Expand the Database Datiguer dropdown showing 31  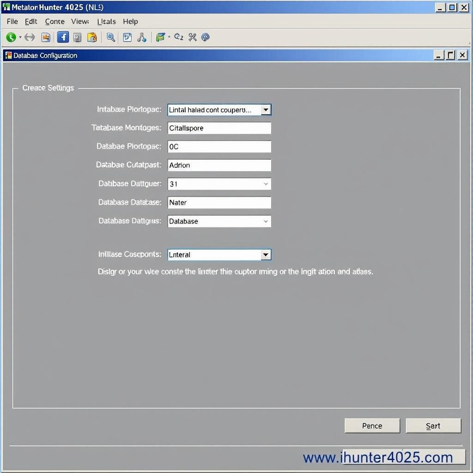266,184
